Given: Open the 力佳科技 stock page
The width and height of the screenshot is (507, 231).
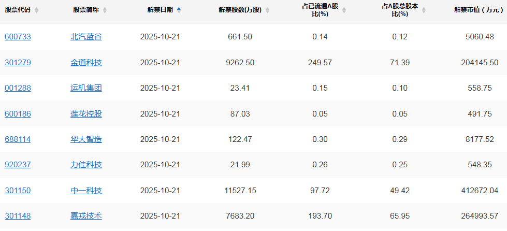Looking at the screenshot, I should (x=86, y=165).
